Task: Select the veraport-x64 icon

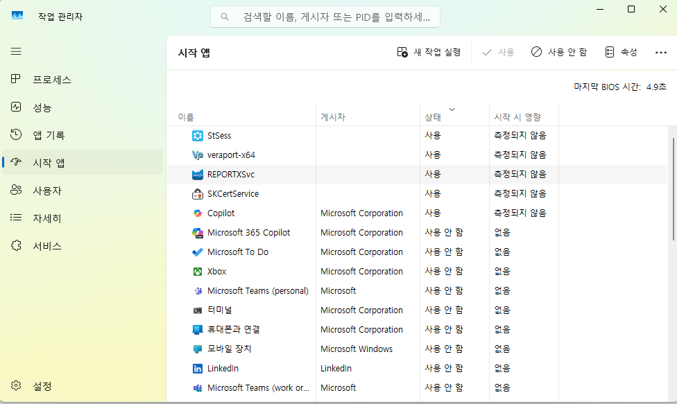Action: point(197,155)
